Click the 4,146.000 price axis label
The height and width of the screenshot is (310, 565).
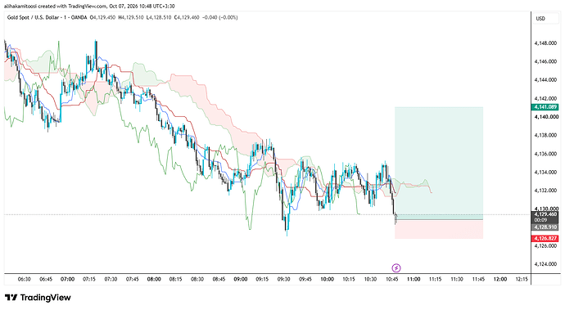545,61
